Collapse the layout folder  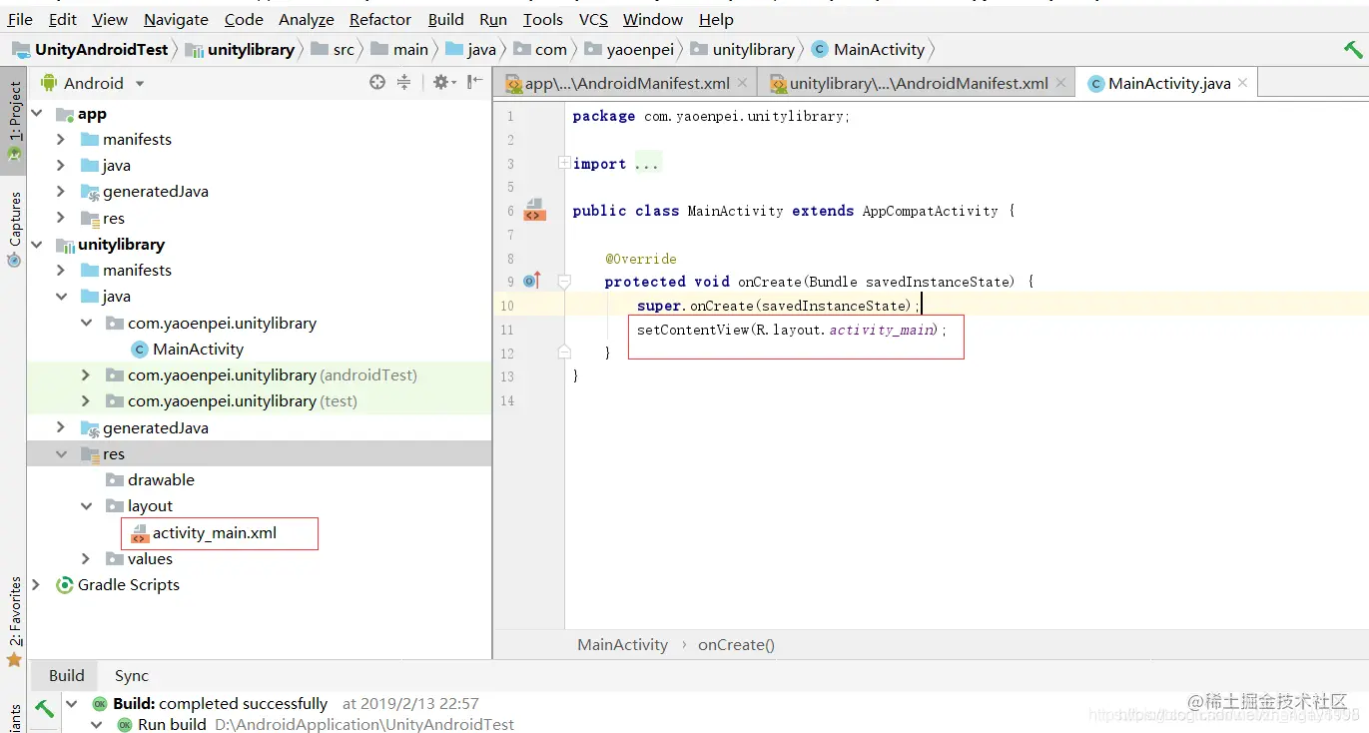pyautogui.click(x=86, y=505)
